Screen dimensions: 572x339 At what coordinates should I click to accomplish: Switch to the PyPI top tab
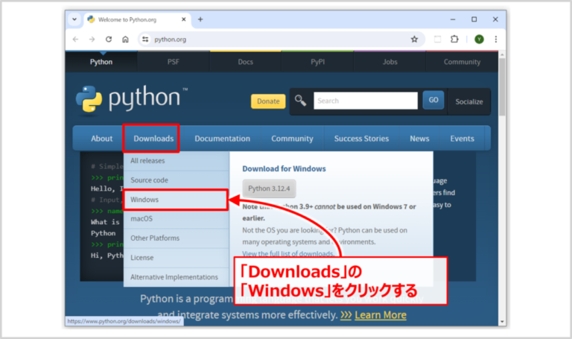pyautogui.click(x=318, y=62)
